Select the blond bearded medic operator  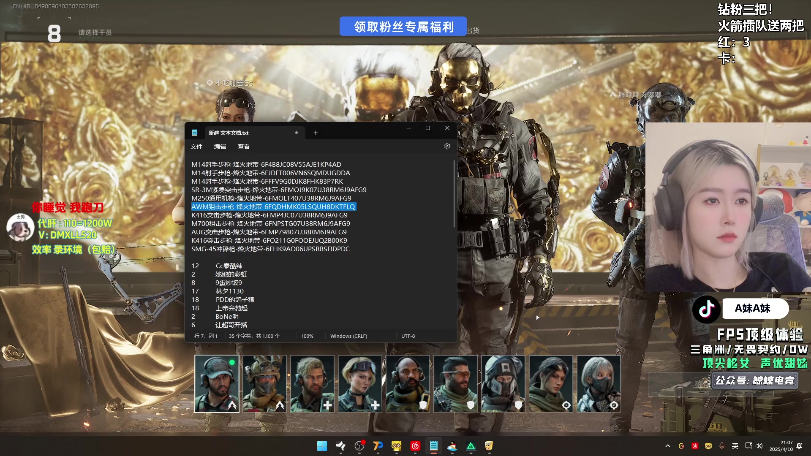[312, 384]
